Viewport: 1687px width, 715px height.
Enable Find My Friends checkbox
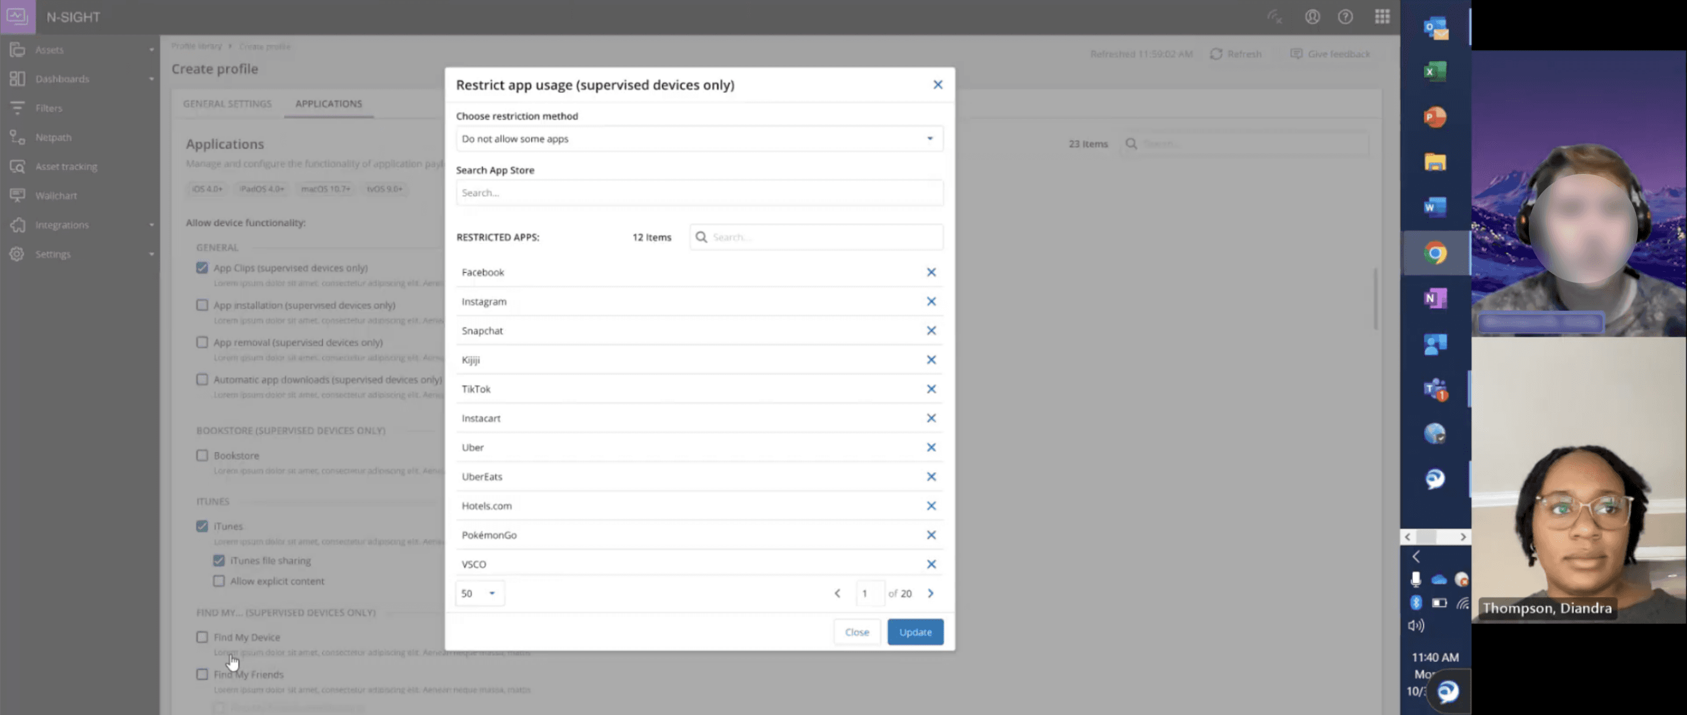[x=202, y=674]
